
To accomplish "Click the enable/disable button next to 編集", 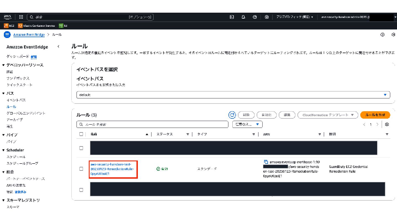I will [267, 115].
